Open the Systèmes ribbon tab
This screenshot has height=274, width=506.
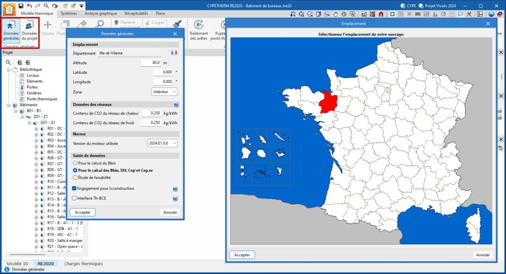click(69, 13)
